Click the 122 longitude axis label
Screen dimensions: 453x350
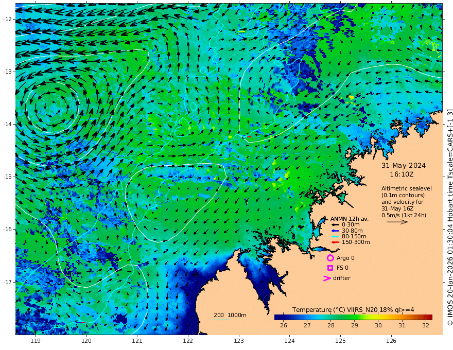click(188, 341)
